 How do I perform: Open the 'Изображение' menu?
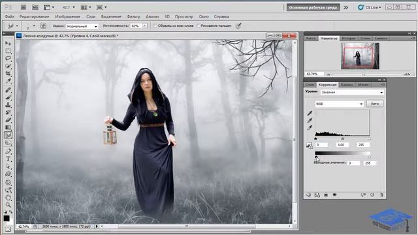point(67,16)
